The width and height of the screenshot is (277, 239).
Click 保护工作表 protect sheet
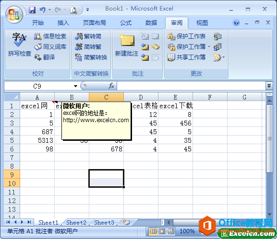(x=186, y=36)
